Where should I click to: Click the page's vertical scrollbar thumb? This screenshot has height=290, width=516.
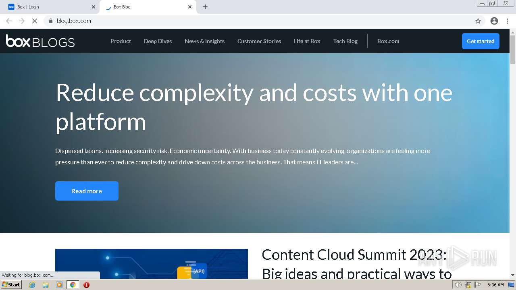point(513,50)
